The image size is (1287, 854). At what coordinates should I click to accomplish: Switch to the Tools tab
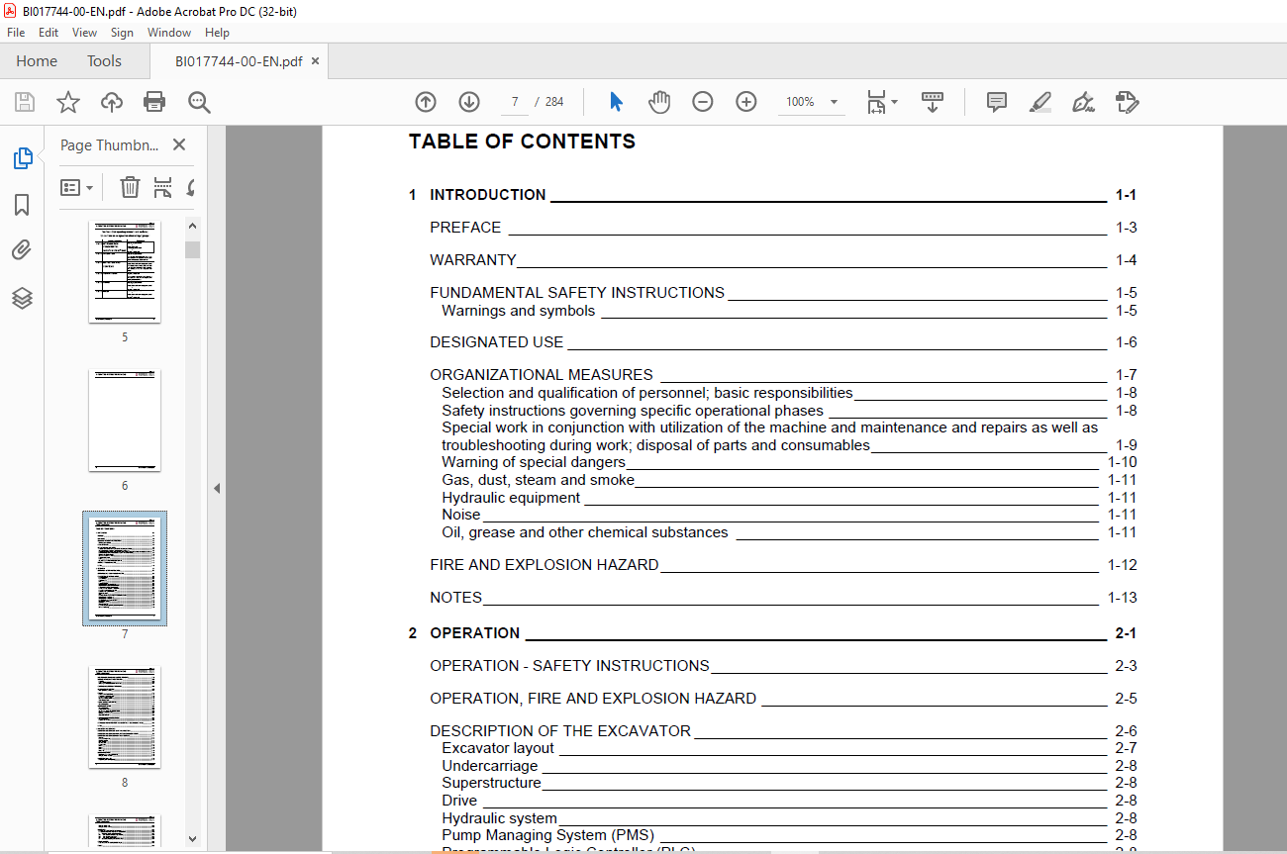104,61
